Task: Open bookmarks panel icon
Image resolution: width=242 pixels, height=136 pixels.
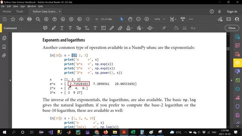Action: coord(4,47)
